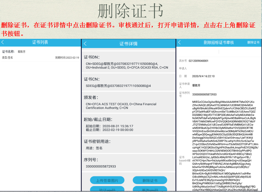Select 用途：签名 text
This screenshot has width=262, height=192.
click(94, 148)
